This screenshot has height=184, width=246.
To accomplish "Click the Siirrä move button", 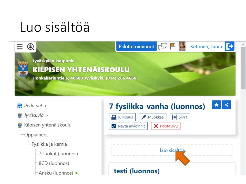I will point(180,117).
